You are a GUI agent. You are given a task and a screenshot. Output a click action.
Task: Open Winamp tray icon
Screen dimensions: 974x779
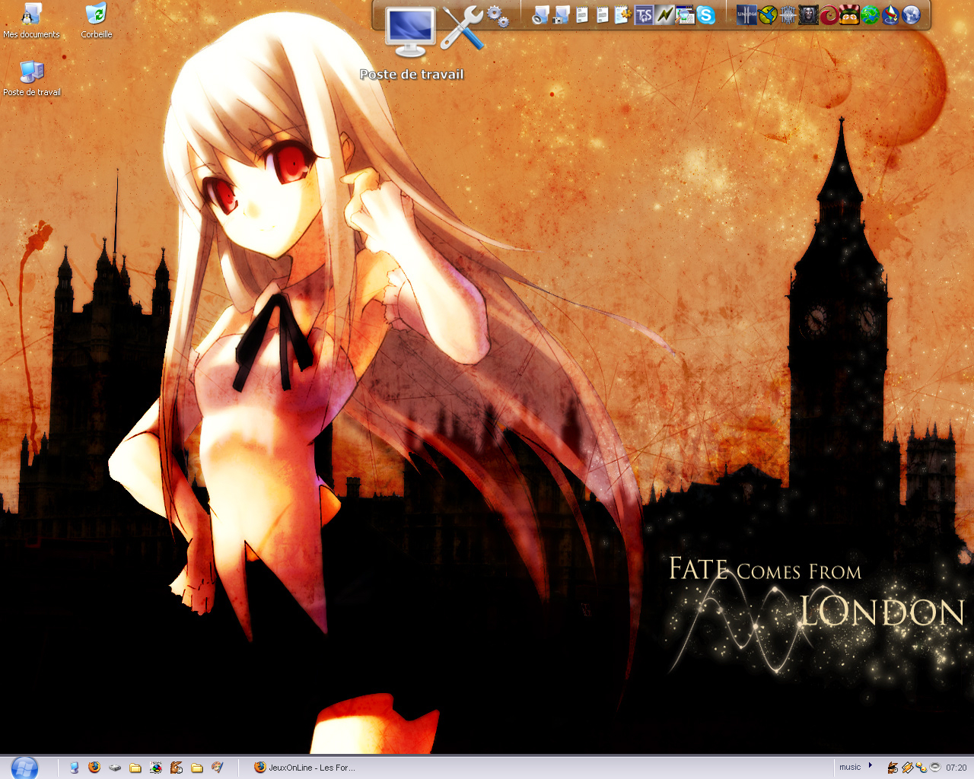[x=908, y=768]
